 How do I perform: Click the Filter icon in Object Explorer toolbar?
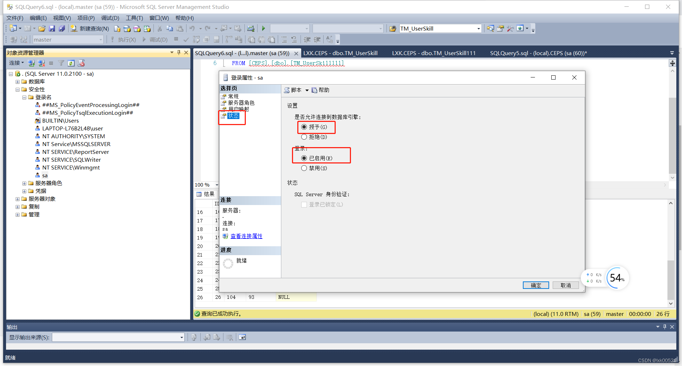pyautogui.click(x=61, y=63)
